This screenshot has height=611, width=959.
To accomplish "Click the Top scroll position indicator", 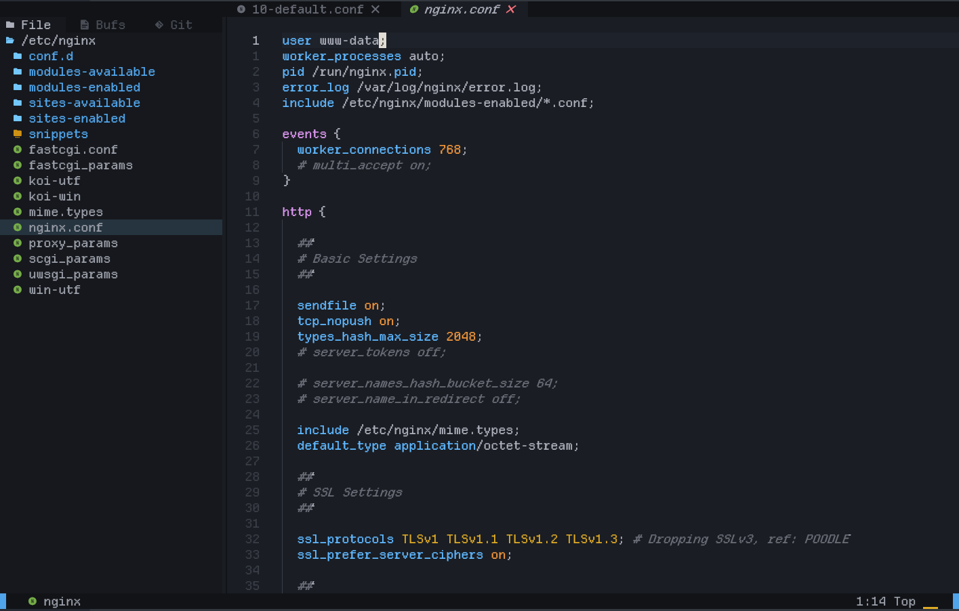I will 905,602.
